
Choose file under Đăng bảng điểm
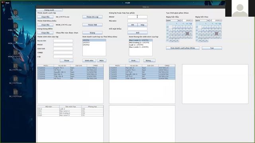click(x=45, y=33)
